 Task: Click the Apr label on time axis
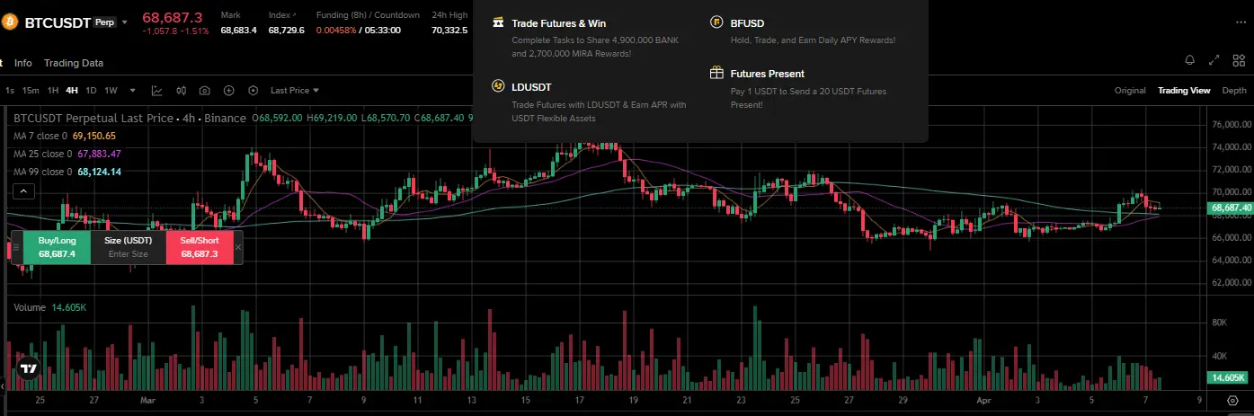(x=983, y=399)
